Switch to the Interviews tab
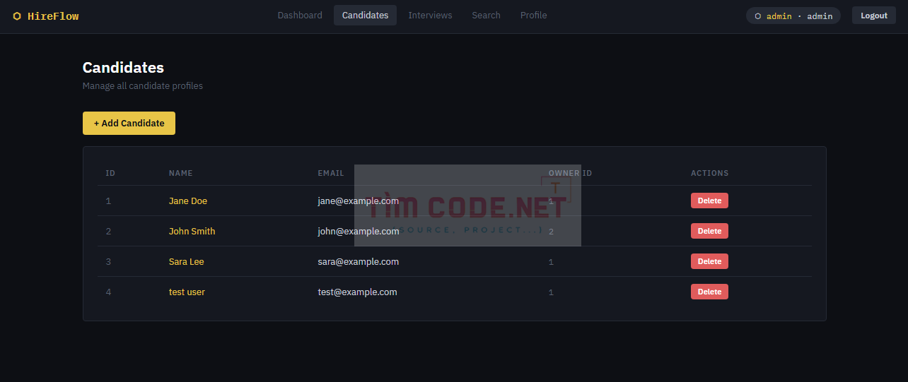908x382 pixels. (430, 16)
